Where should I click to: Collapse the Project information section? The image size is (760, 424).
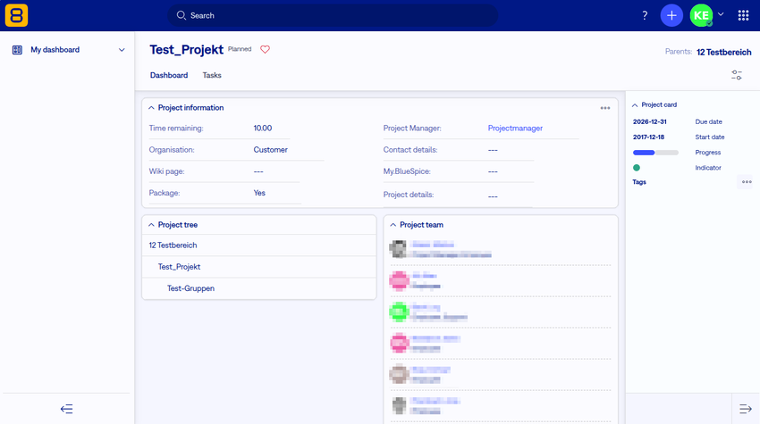click(x=151, y=108)
